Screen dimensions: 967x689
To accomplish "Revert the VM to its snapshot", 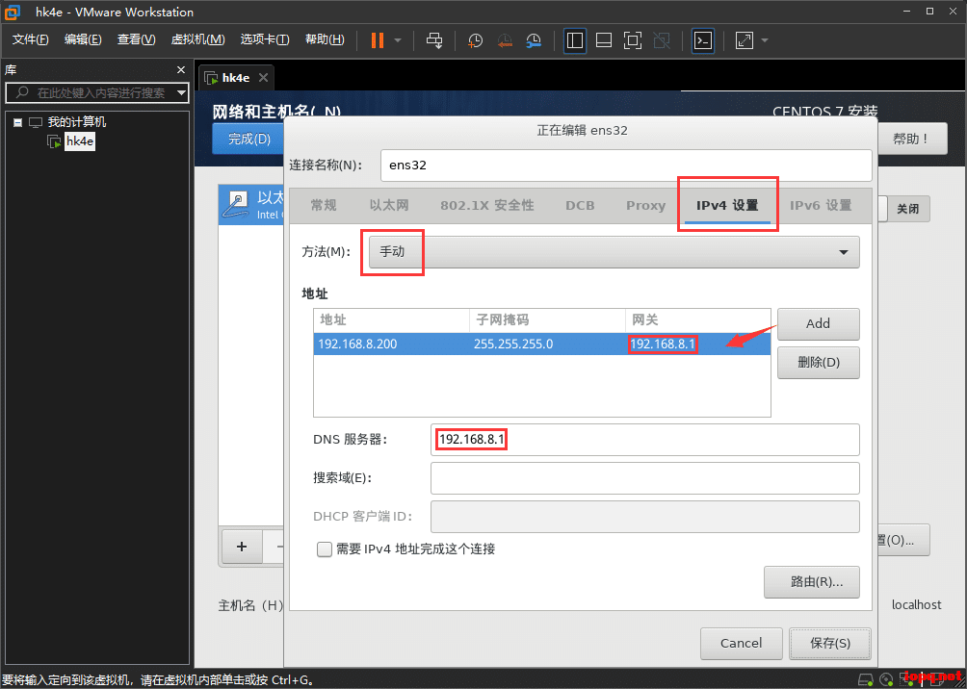I will click(x=505, y=40).
